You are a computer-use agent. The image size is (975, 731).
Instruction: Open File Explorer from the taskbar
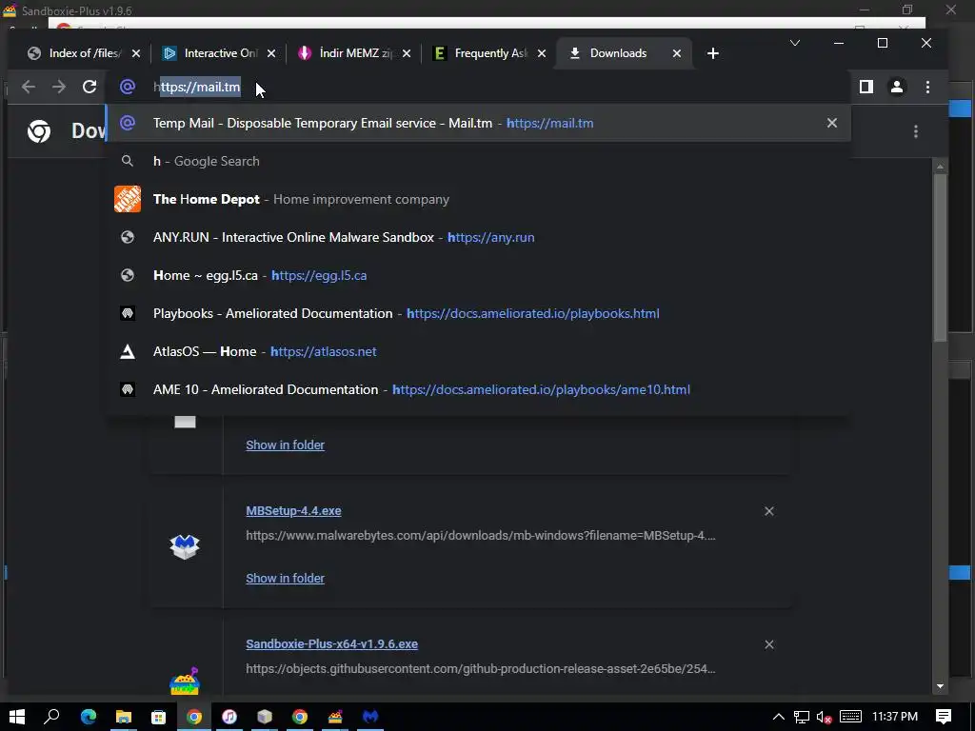coord(124,717)
